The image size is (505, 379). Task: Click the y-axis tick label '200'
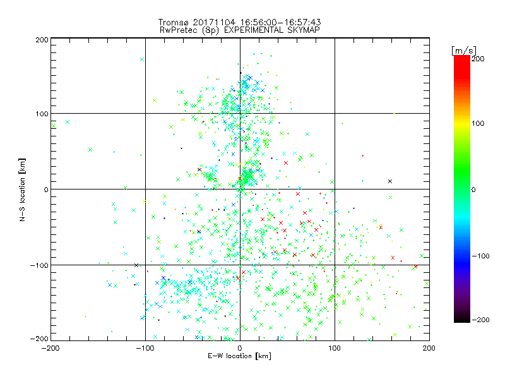[42, 40]
